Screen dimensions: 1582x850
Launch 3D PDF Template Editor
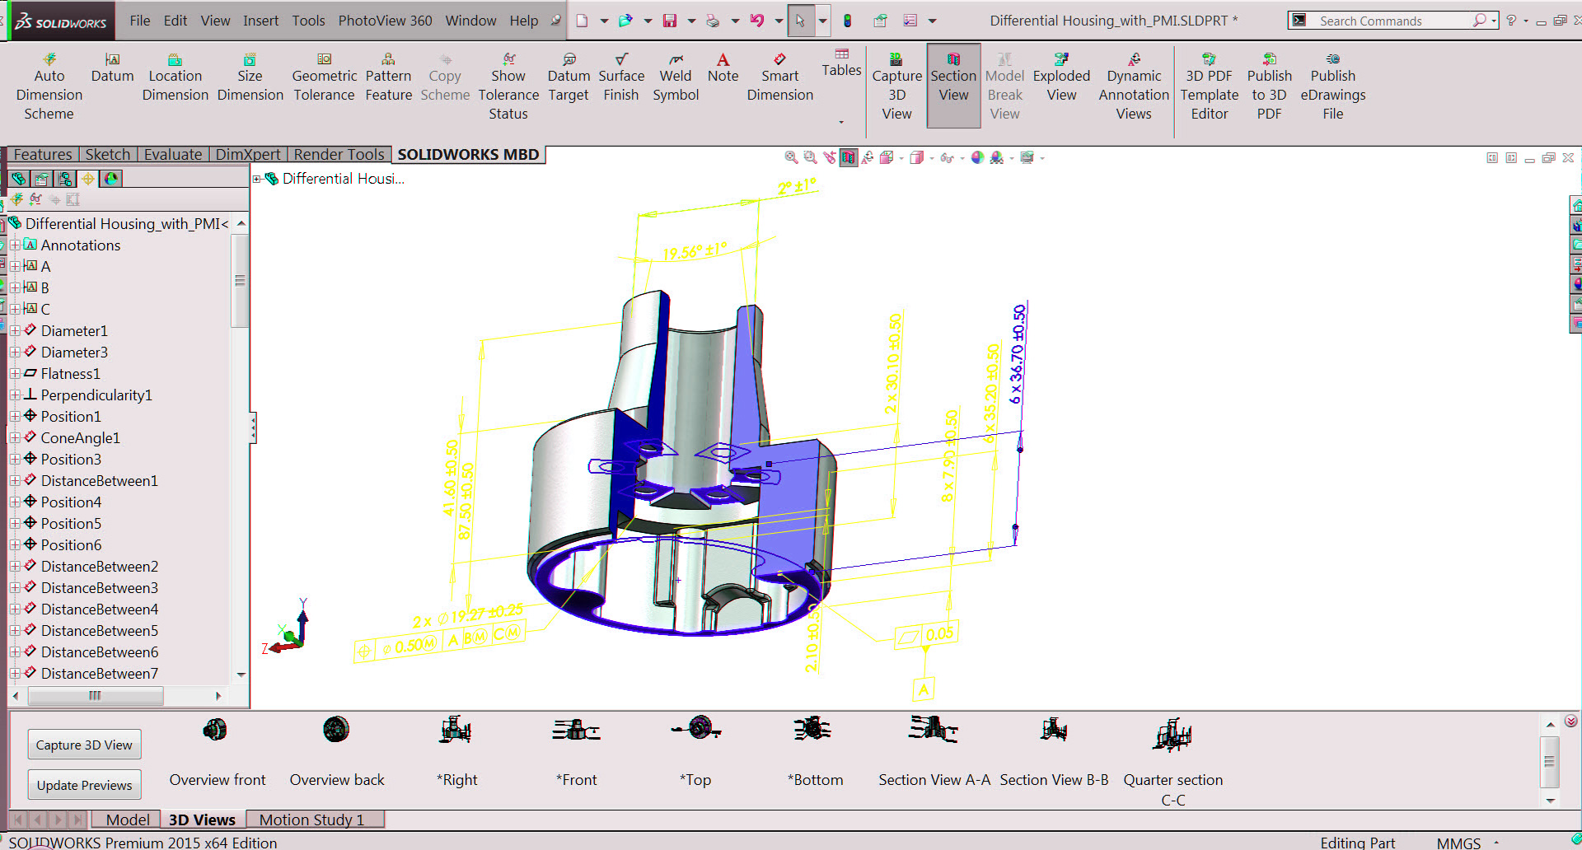pyautogui.click(x=1209, y=86)
